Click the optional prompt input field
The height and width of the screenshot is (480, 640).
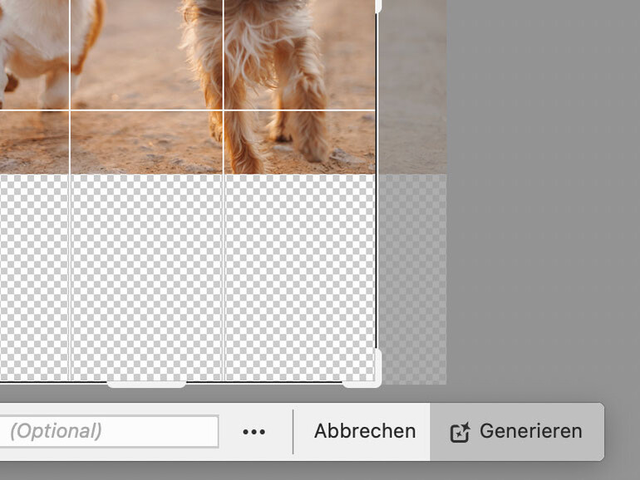click(x=109, y=431)
